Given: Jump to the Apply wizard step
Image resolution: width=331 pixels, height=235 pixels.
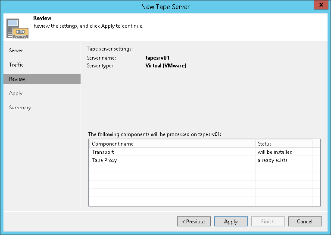Looking at the screenshot, I should tap(16, 93).
